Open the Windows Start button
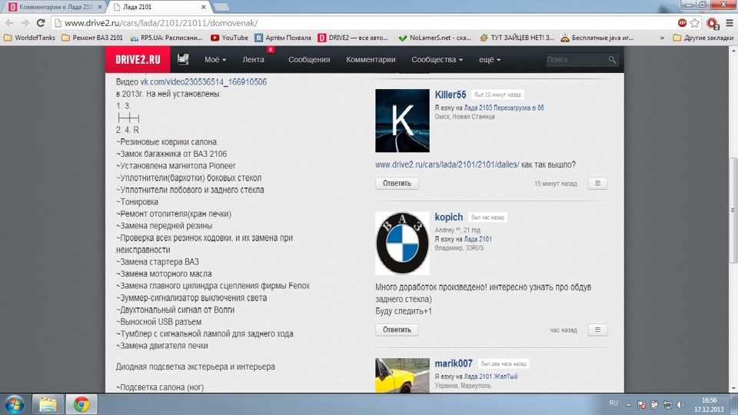 coord(15,405)
